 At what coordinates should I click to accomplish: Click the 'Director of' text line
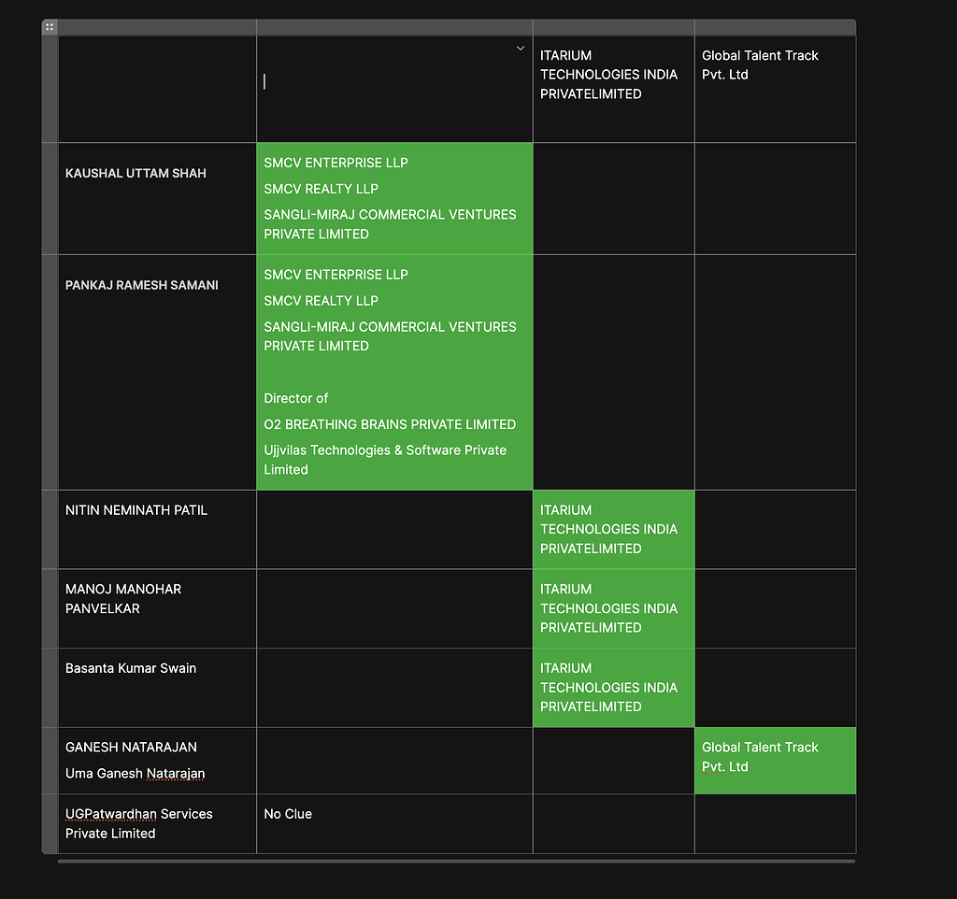coord(296,398)
